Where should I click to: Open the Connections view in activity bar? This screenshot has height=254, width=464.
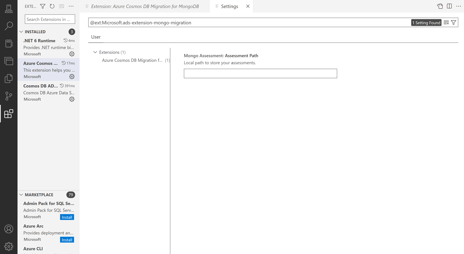[9, 9]
